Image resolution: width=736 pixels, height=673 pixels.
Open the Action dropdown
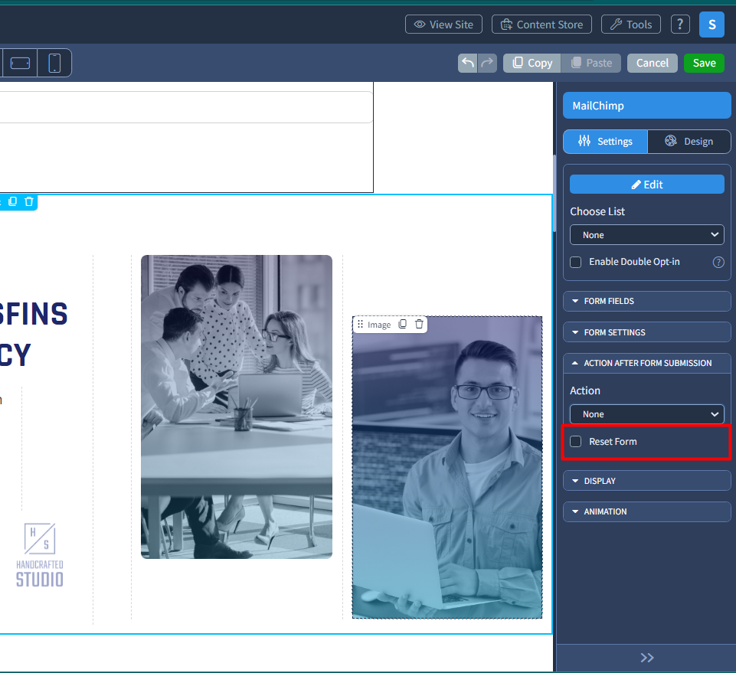click(x=647, y=414)
